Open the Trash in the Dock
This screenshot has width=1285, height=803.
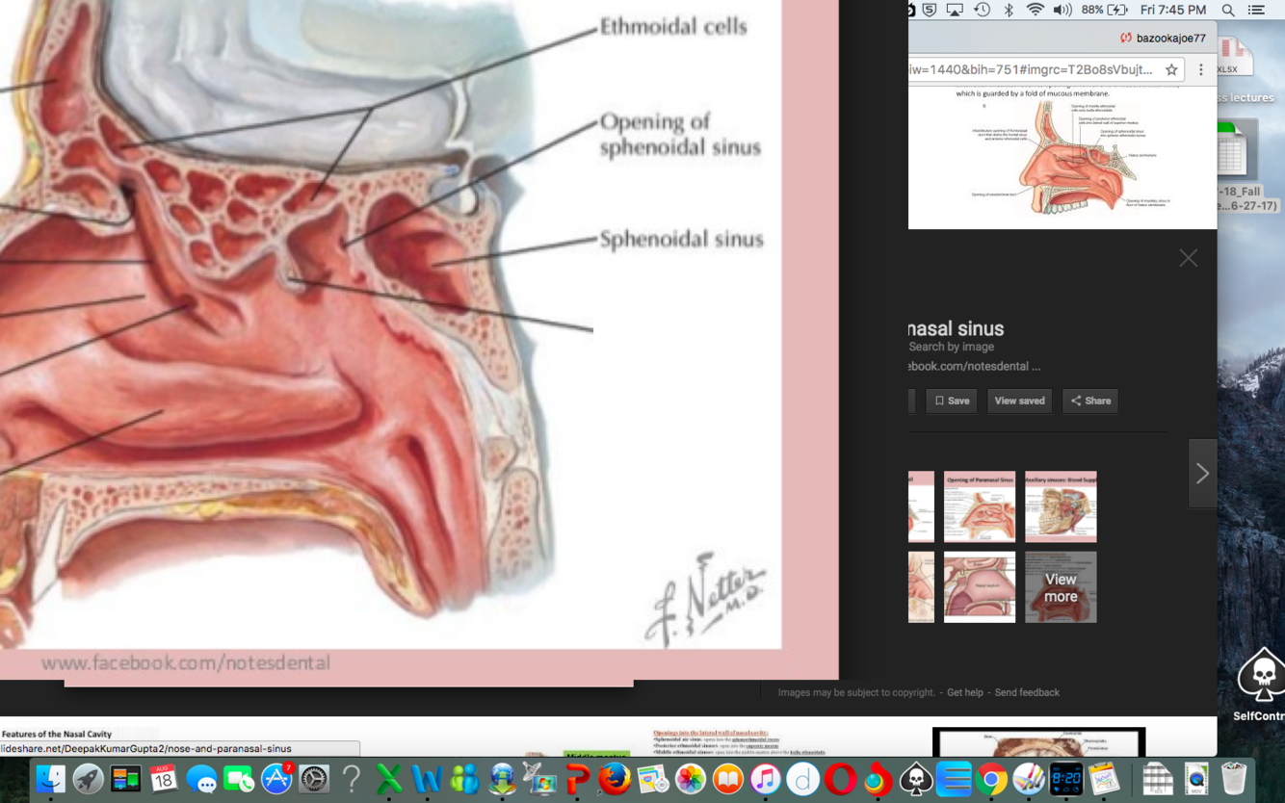pos(1234,778)
